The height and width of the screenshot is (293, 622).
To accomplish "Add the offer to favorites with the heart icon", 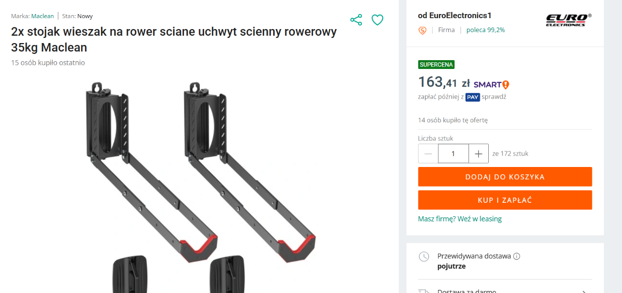I will [x=377, y=20].
